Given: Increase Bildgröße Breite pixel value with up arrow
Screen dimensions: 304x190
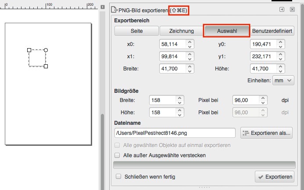Looking at the screenshot, I should coord(179,98).
